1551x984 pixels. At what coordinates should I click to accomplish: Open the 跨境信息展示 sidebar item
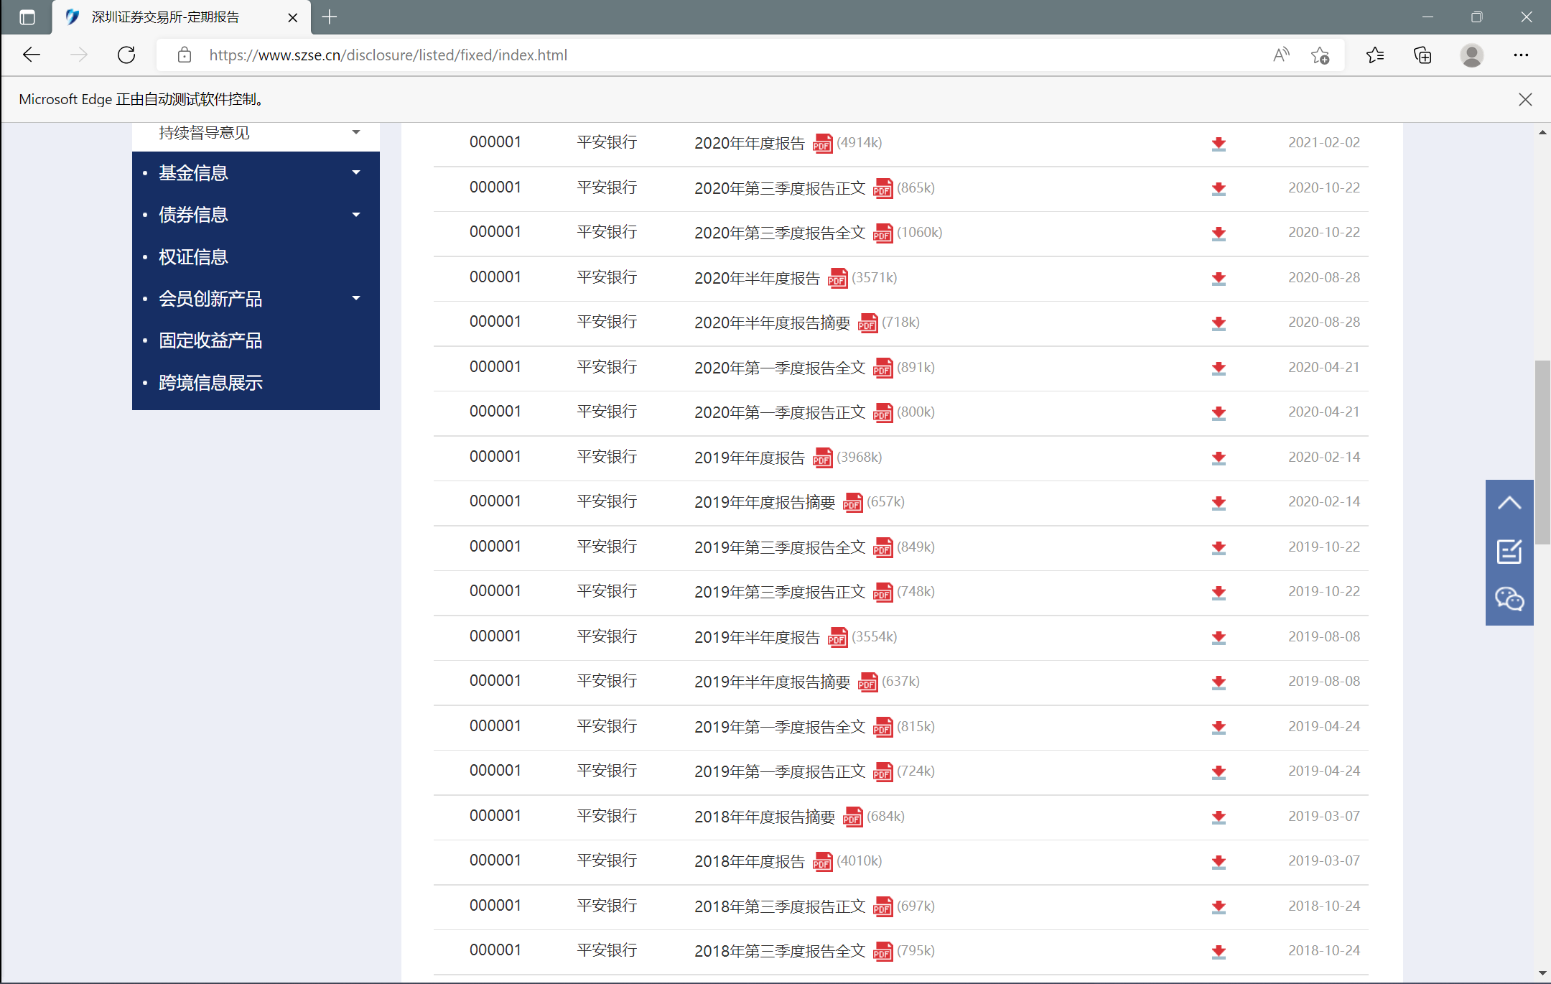pyautogui.click(x=210, y=383)
